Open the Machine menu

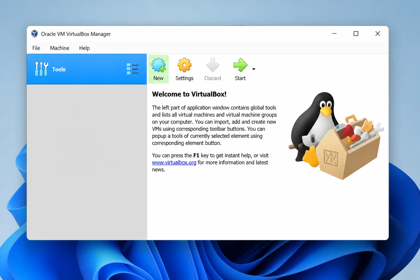click(x=60, y=48)
